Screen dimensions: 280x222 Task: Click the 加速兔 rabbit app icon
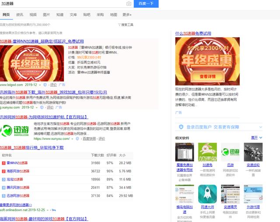coord(207,152)
